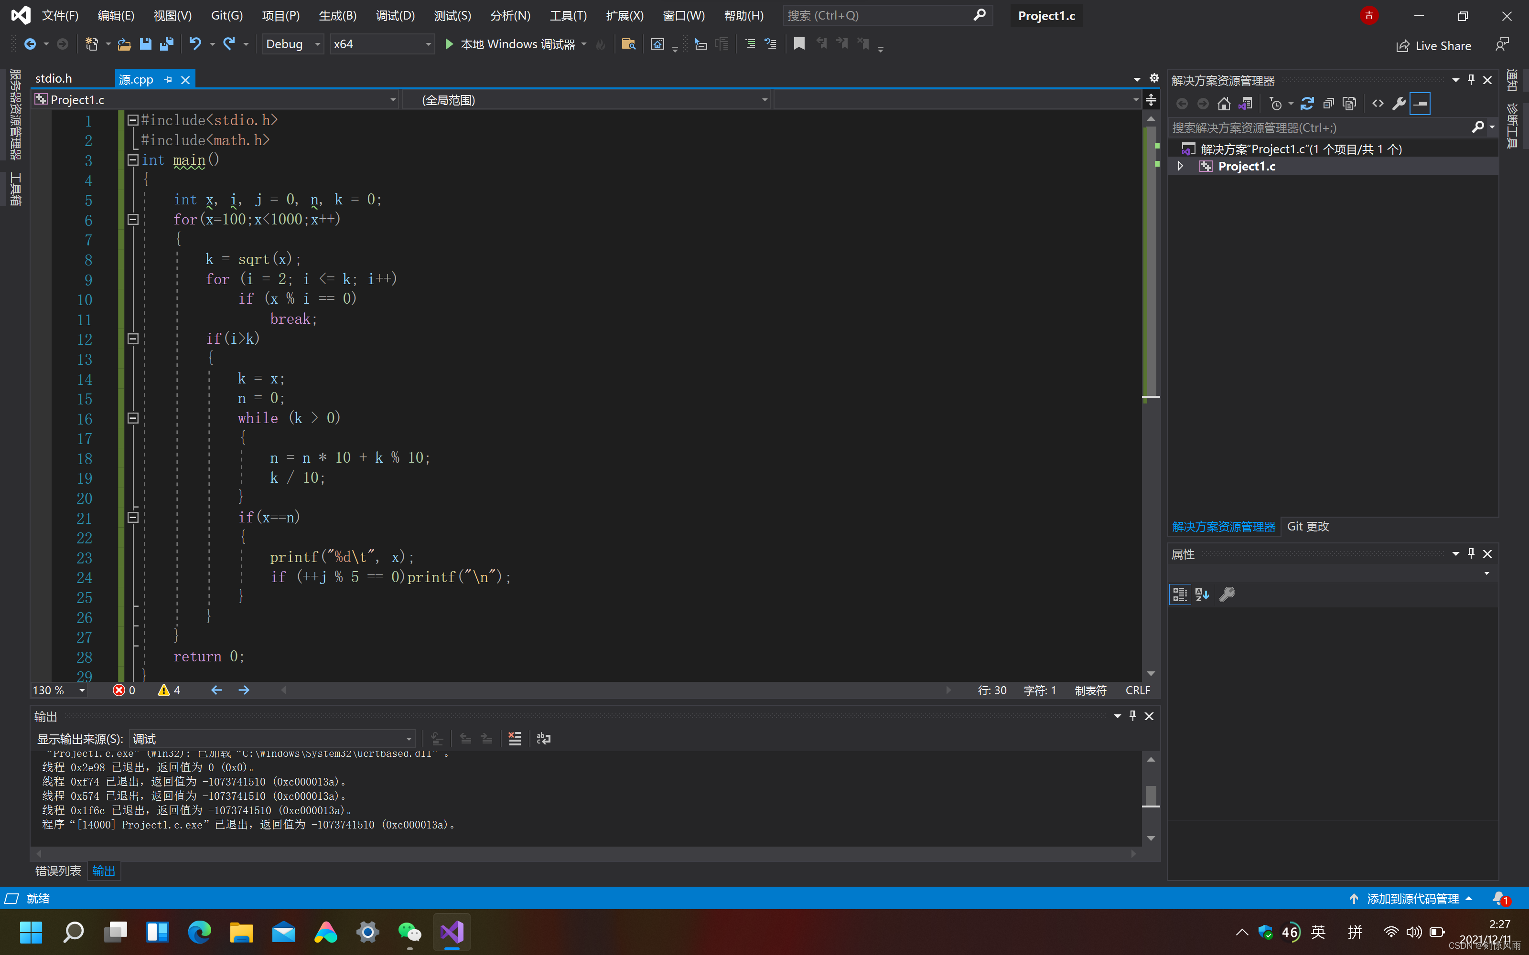The image size is (1529, 955).
Task: Switch to the 错误列表 tab
Action: point(57,871)
